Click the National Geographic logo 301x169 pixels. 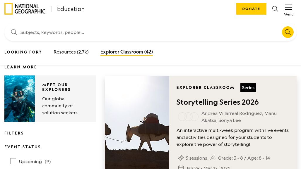25,9
